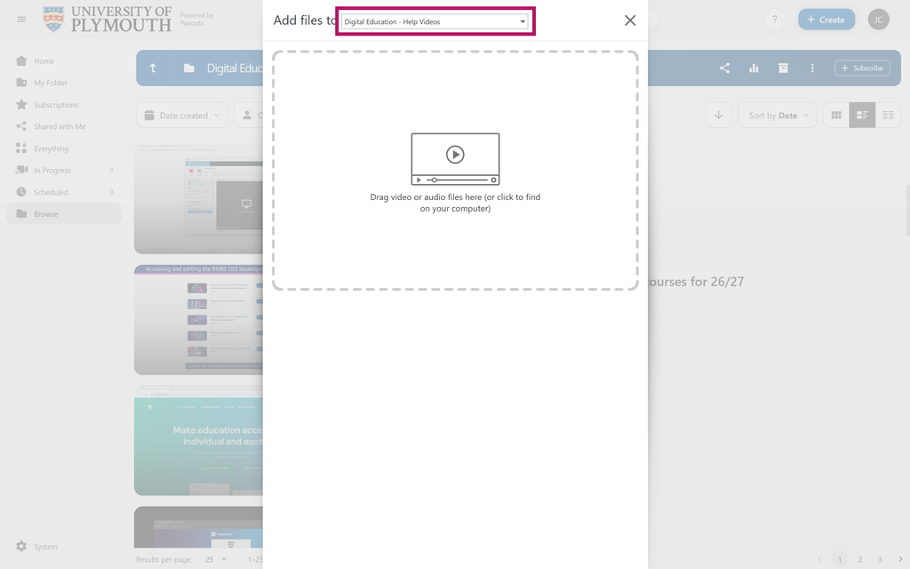
Task: Open the 'Make education' video thumbnail
Action: [198, 441]
